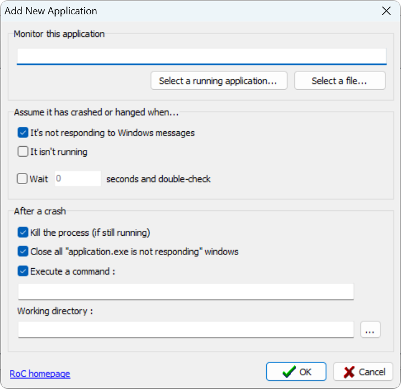401x389 pixels.
Task: Close the Add New Application dialog
Action: tap(387, 11)
